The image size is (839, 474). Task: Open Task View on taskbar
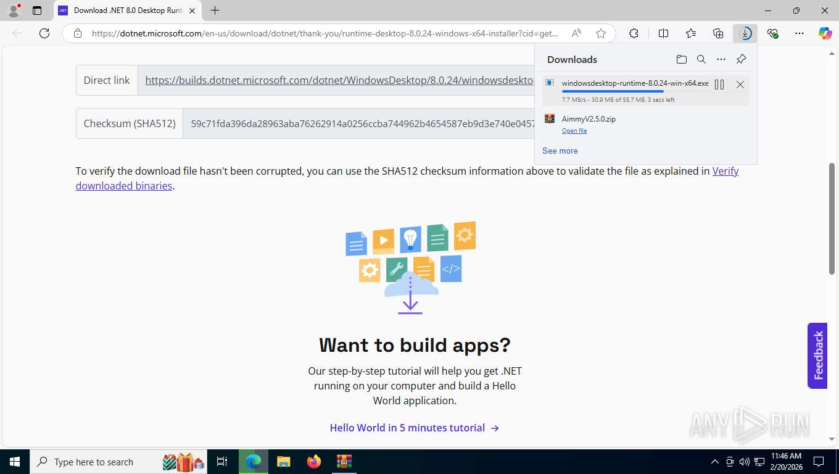[x=222, y=462]
